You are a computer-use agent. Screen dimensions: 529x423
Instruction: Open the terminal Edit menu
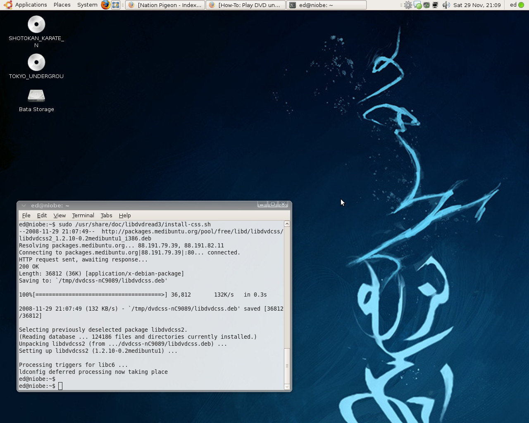click(x=42, y=215)
